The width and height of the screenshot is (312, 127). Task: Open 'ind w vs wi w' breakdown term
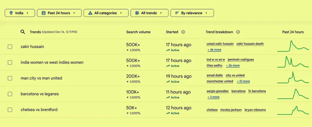(216, 60)
